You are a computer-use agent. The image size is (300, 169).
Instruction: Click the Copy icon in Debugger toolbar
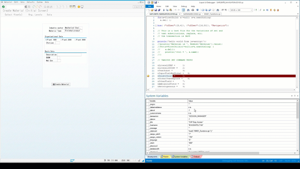[167, 10]
